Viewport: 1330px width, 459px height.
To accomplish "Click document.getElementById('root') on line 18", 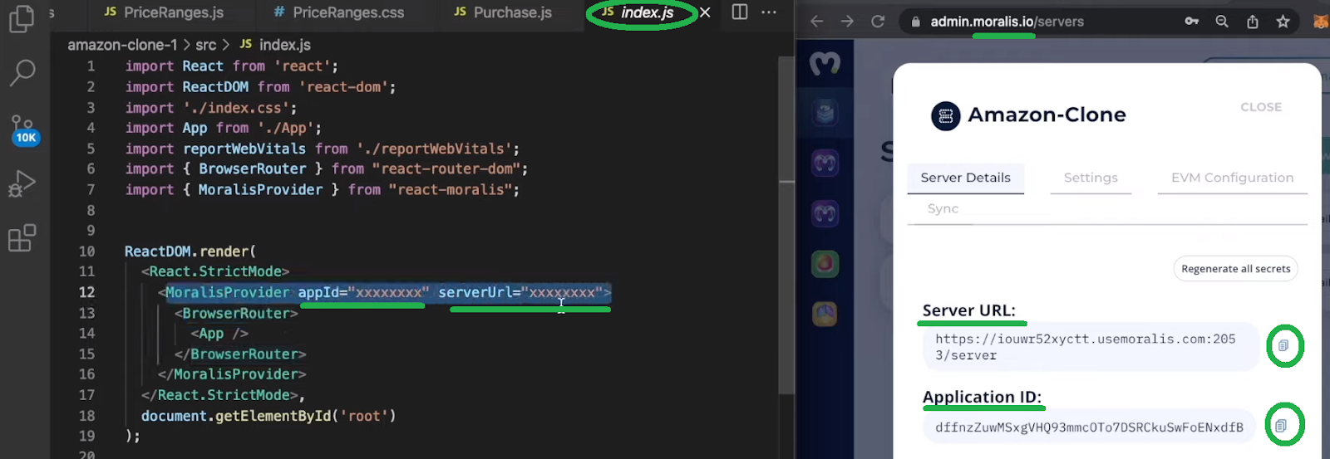I will click(x=268, y=415).
